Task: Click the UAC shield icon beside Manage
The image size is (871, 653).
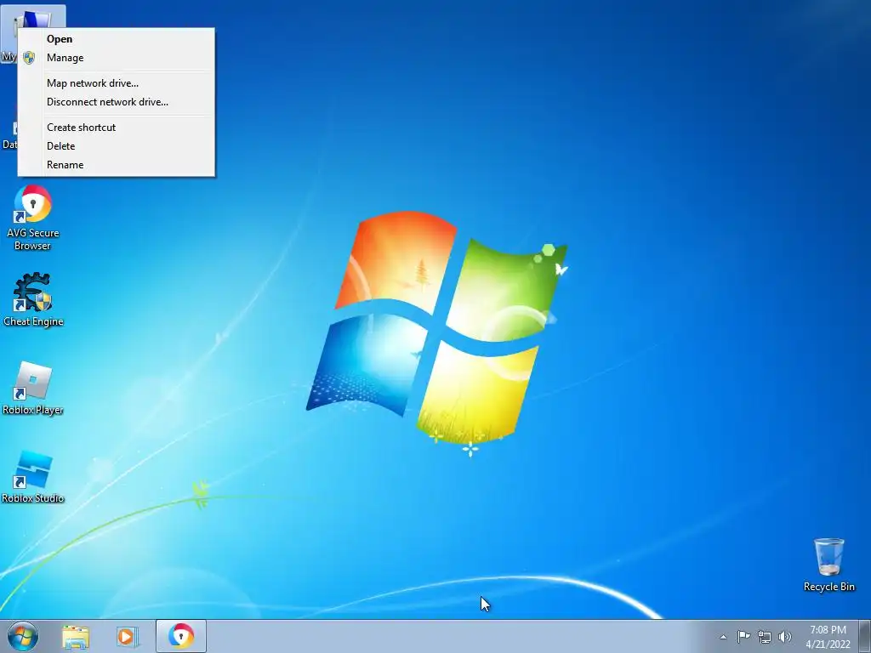Action: (30, 58)
